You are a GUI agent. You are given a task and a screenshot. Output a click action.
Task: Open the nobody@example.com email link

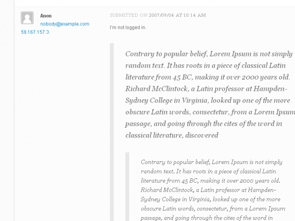click(x=65, y=24)
